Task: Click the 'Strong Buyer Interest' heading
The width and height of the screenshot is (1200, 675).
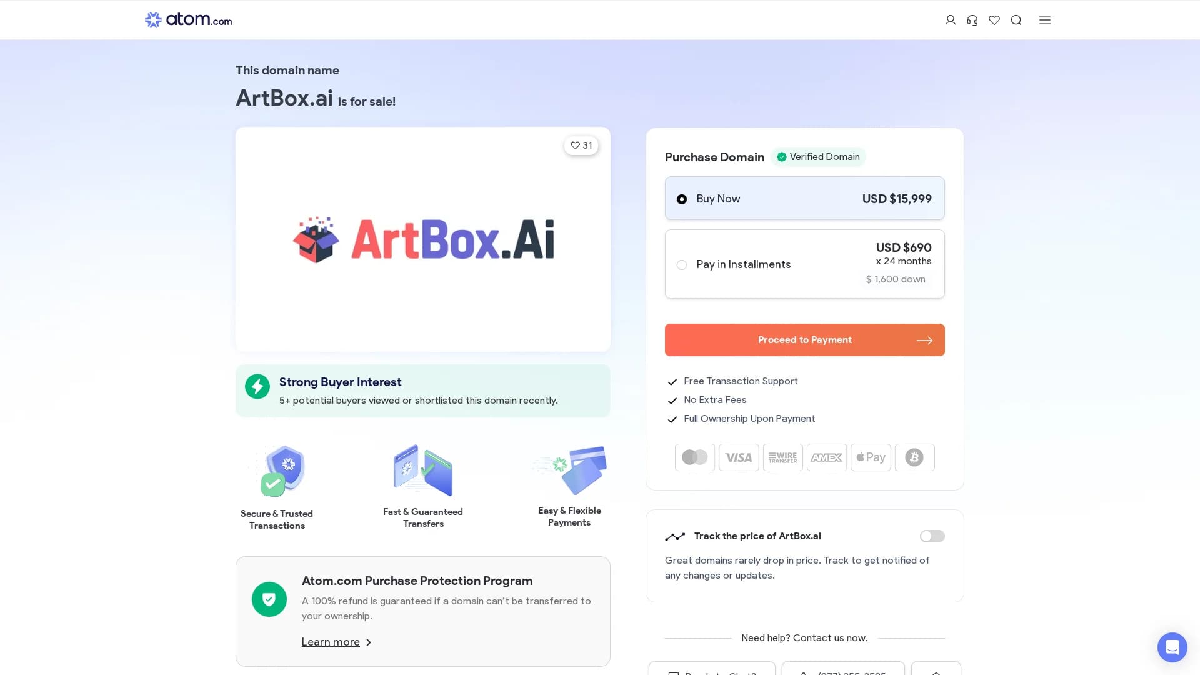Action: [340, 382]
